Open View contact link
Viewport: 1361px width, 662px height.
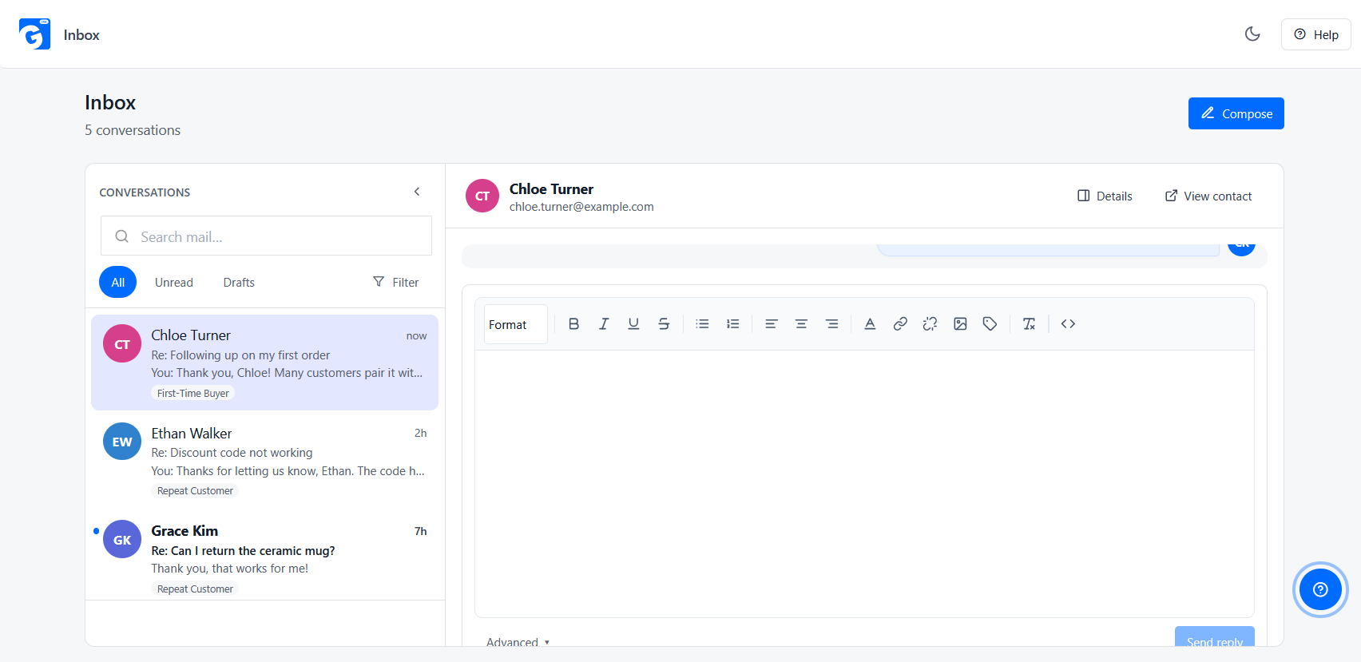click(x=1208, y=196)
